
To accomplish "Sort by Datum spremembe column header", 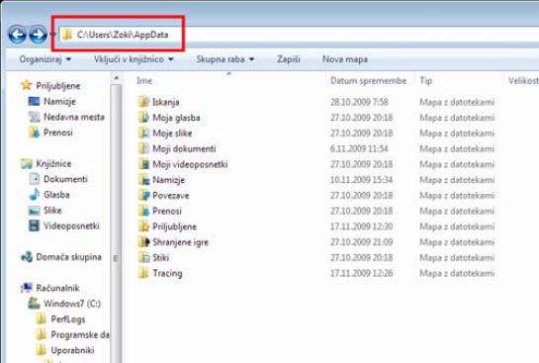I will [368, 81].
